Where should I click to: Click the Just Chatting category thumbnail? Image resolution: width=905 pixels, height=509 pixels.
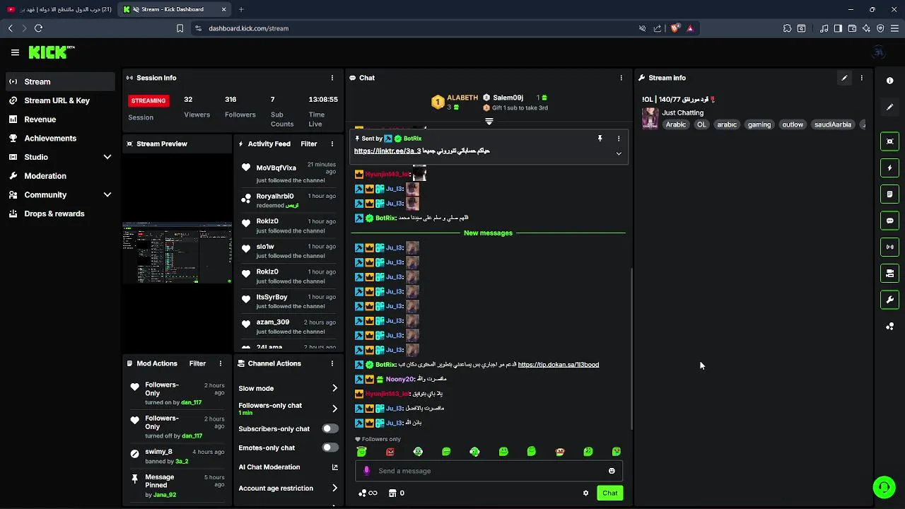click(x=650, y=119)
